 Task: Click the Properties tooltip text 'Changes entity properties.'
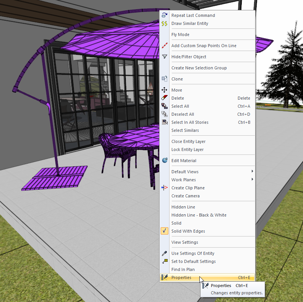point(236,293)
